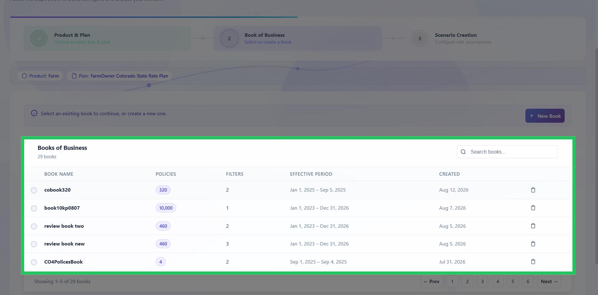Click the BOOK NAME column header
This screenshot has height=295, width=598.
tap(59, 174)
